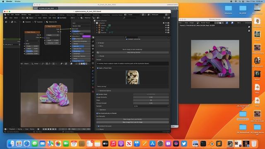Hide the Camera in viewport via eye icon
Viewport: 265px width, 149px height.
(x=166, y=25)
